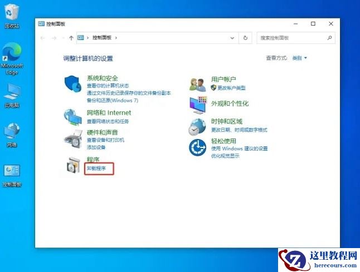
Task: Select the This PC (此电脑) desktop icon
Action: point(12,96)
